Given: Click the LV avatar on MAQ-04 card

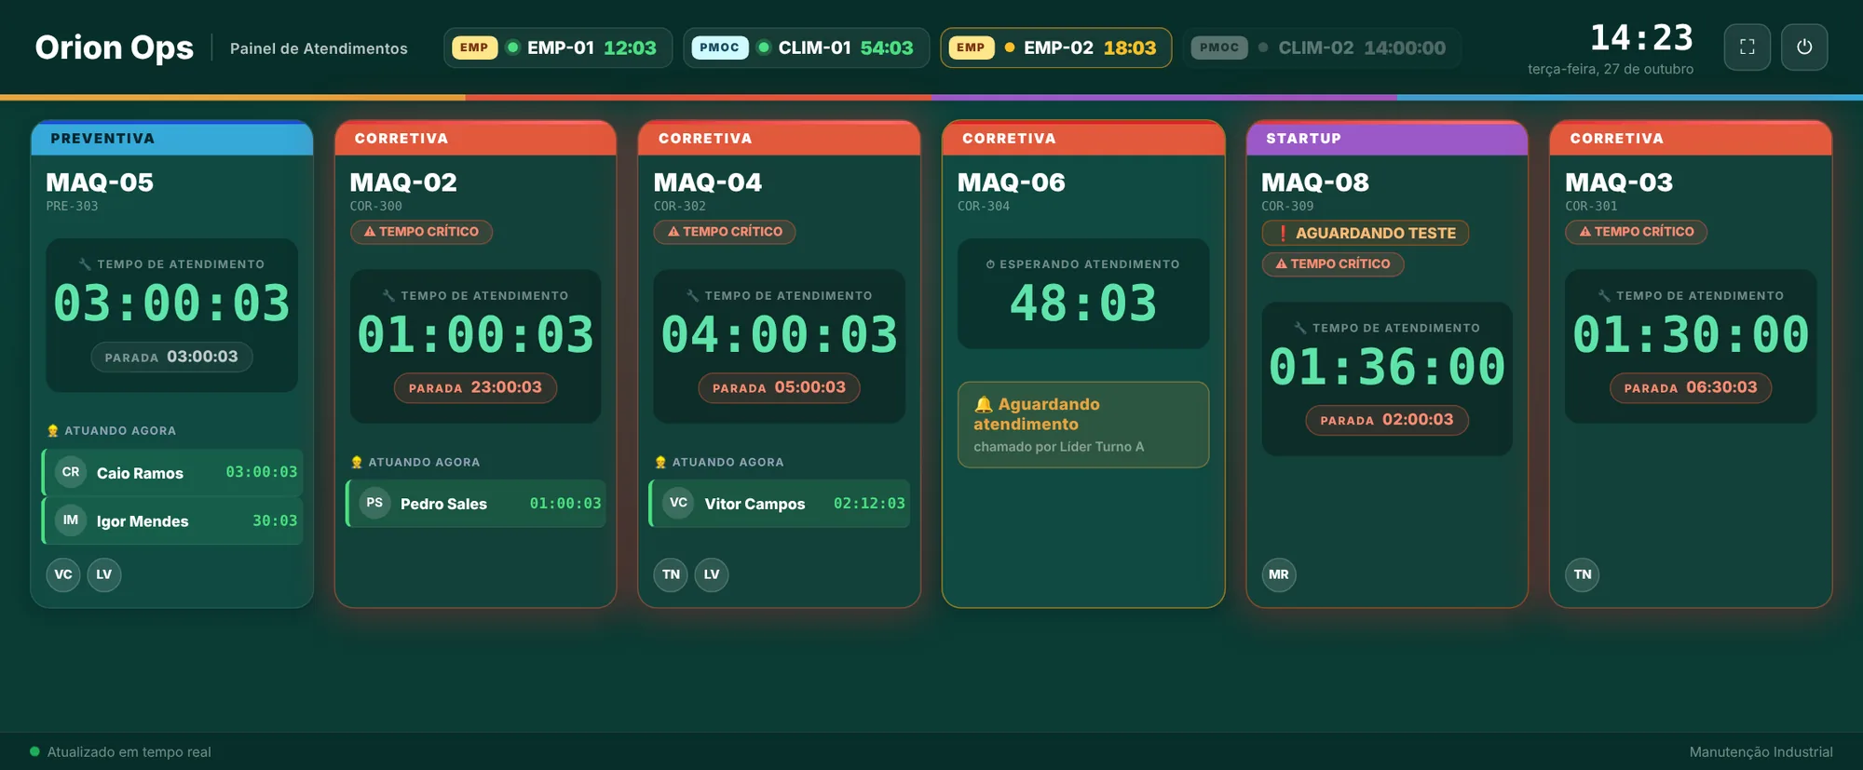Looking at the screenshot, I should tap(712, 574).
